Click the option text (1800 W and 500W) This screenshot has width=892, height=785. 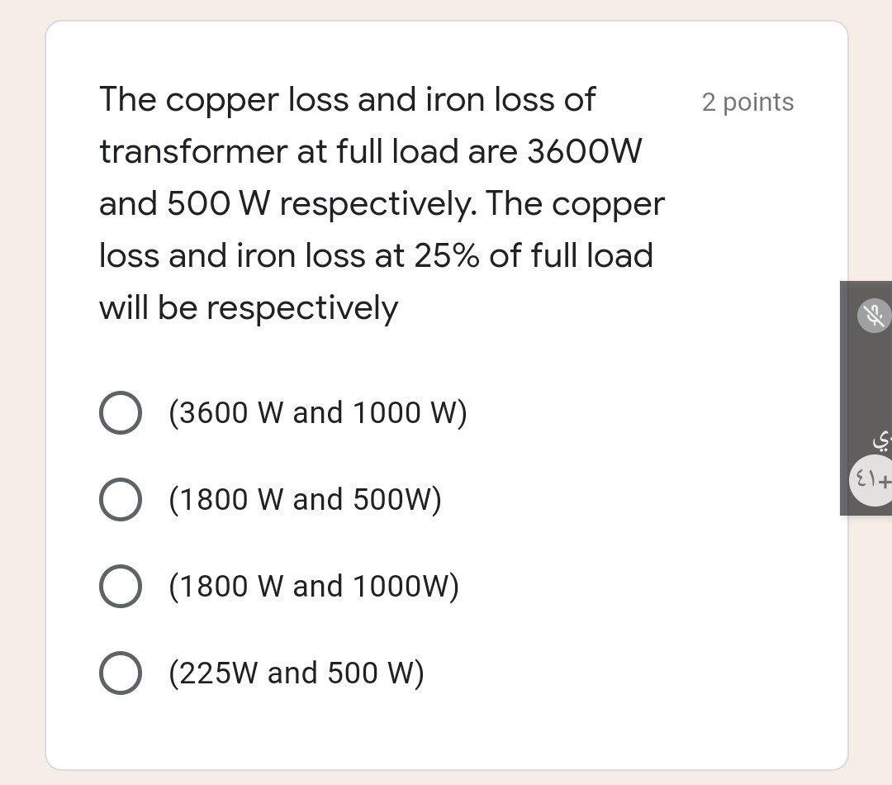306,499
